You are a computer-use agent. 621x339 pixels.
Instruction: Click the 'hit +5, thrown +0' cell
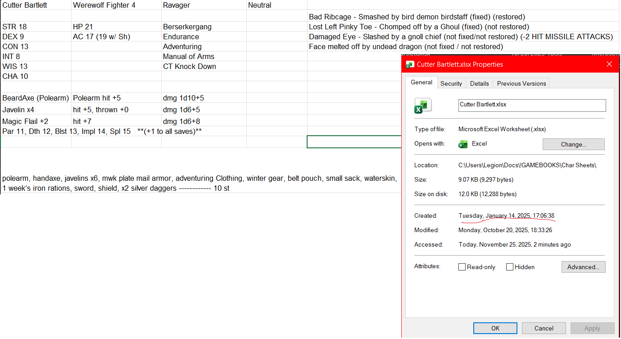click(116, 110)
